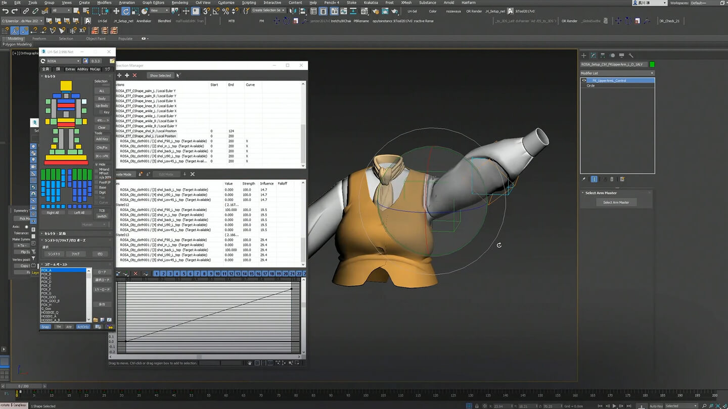
Task: Click the yellow head block in character selector
Action: (x=66, y=86)
